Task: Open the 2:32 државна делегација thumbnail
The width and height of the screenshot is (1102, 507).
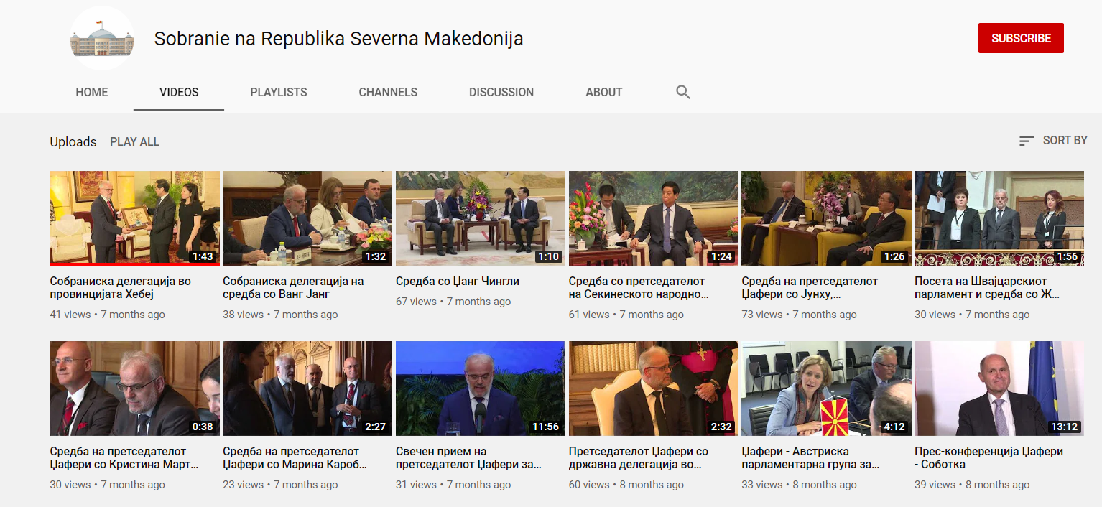Action: point(654,389)
